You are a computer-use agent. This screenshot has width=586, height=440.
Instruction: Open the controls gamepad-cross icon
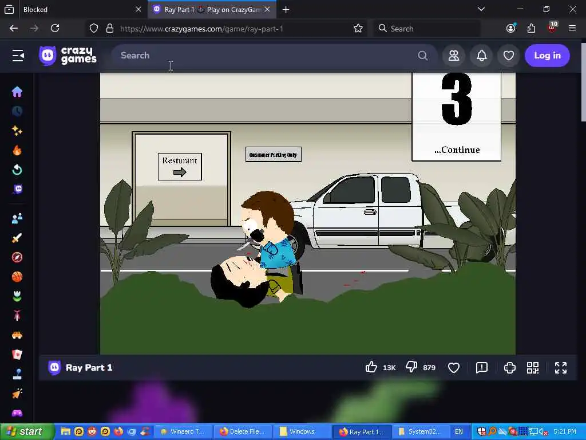tap(510, 368)
